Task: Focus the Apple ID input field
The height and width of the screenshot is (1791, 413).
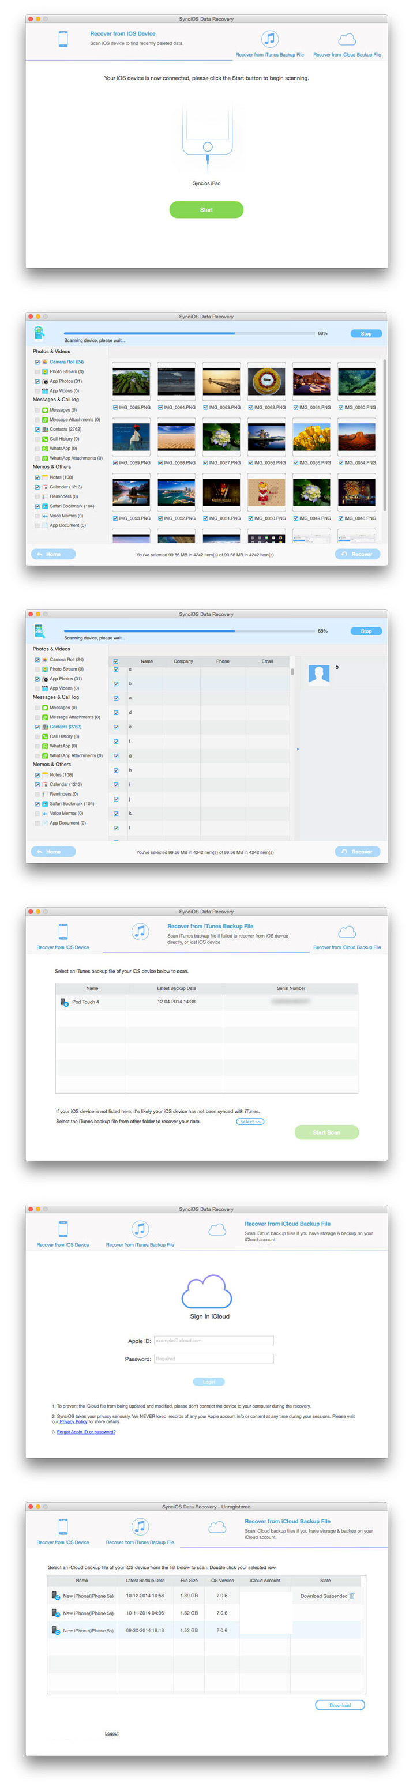Action: [x=213, y=1341]
